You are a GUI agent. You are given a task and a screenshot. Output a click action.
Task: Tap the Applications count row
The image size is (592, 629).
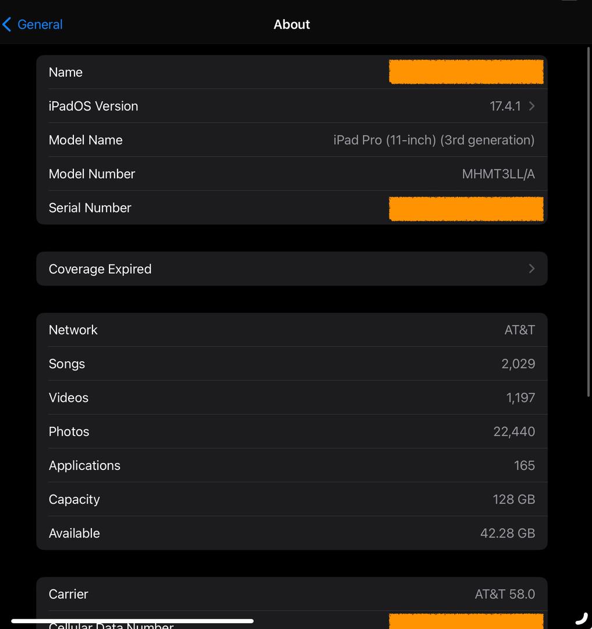[x=291, y=465]
